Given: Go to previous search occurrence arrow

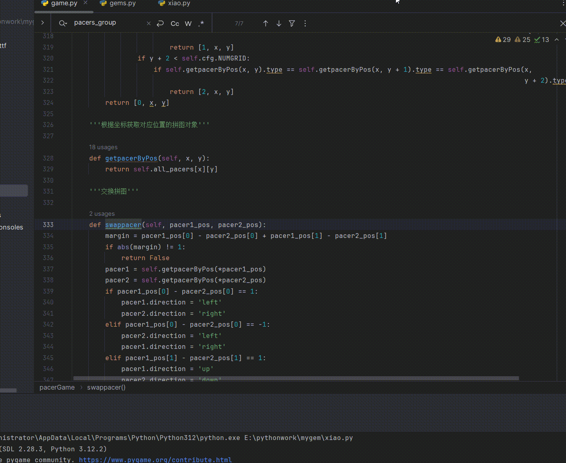Looking at the screenshot, I should [265, 23].
